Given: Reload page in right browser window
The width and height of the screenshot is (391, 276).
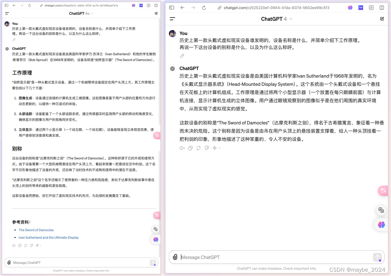Looking at the screenshot, I should tap(204, 8).
